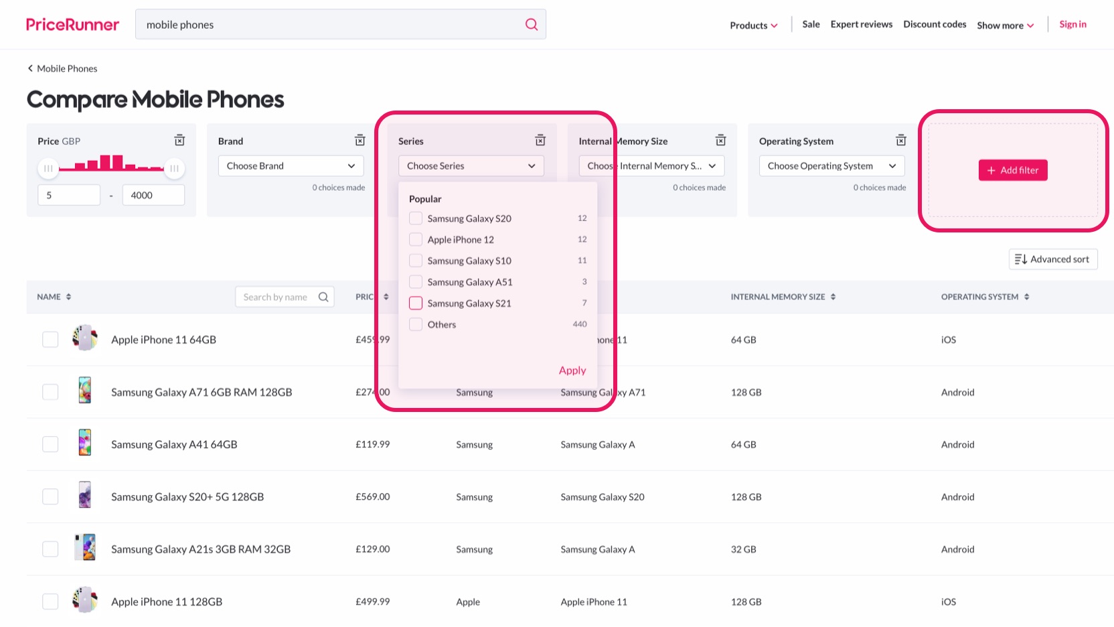Image resolution: width=1114 pixels, height=627 pixels.
Task: Sort by NAME column arrows
Action: pyautogui.click(x=68, y=297)
